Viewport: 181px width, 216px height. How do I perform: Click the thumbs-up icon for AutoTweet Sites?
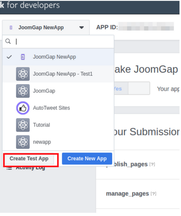tap(23, 108)
